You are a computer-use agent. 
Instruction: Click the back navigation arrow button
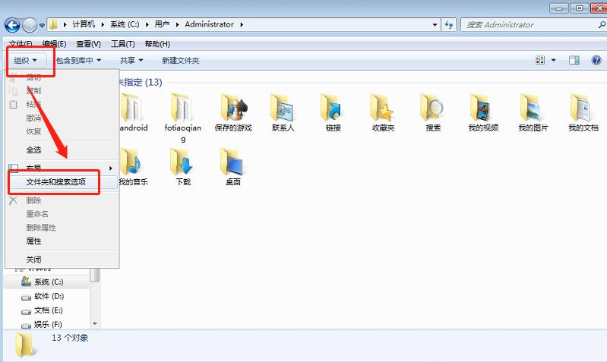pos(13,25)
